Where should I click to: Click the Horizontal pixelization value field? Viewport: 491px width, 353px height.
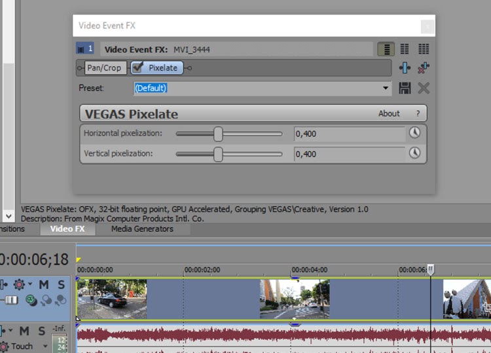[x=349, y=134]
